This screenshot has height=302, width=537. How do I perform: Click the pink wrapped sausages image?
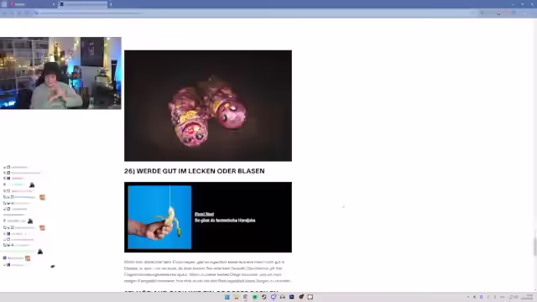point(208,106)
